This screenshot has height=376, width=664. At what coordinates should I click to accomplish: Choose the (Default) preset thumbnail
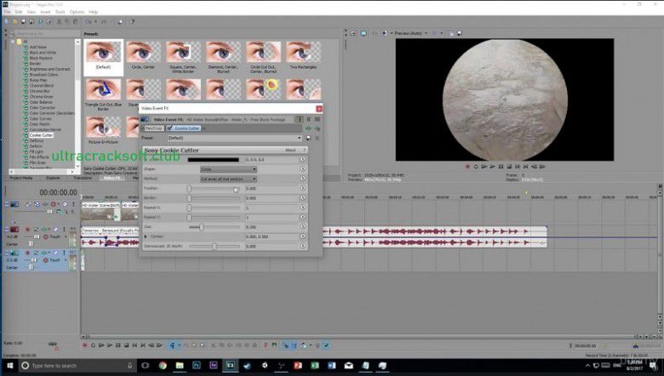103,57
